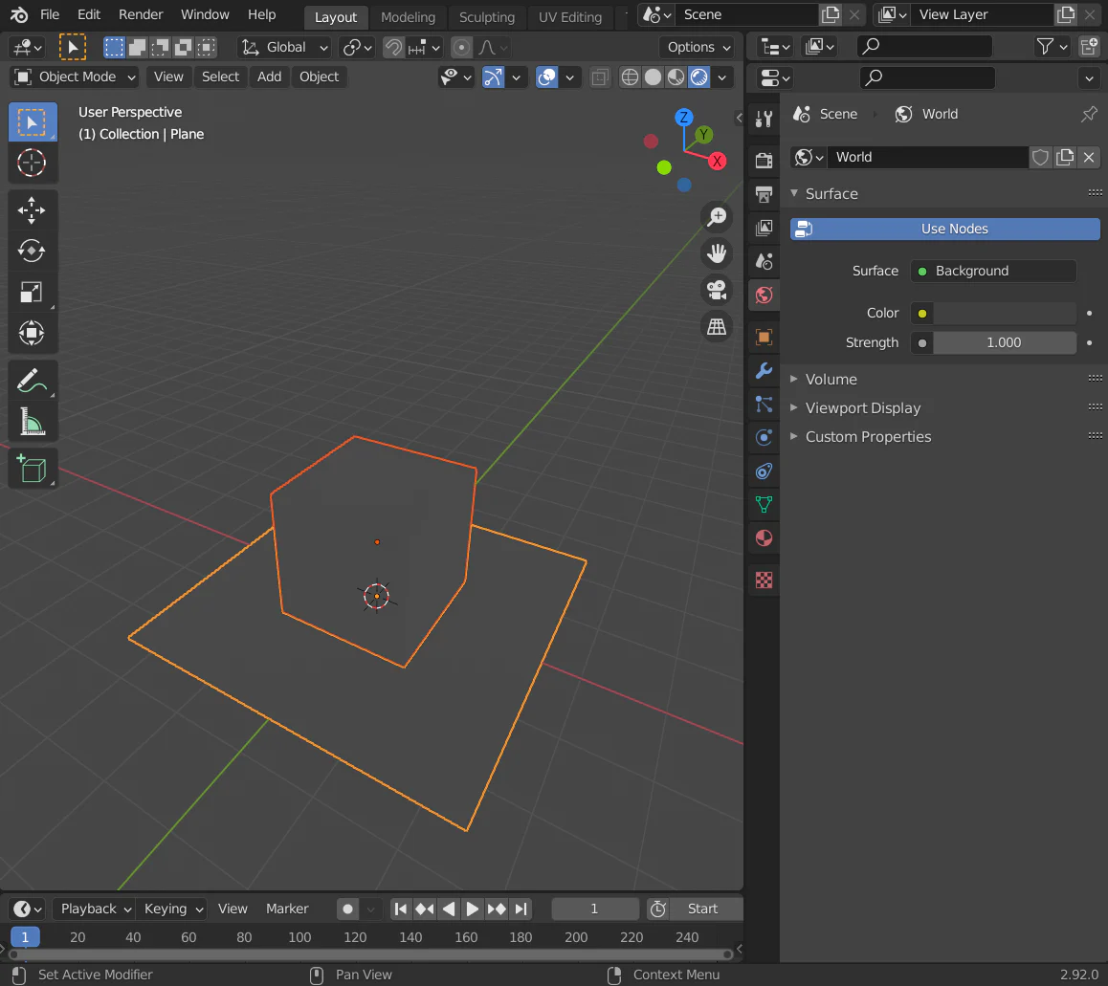
Task: Switch to Wireframe viewport shading
Action: tap(630, 77)
